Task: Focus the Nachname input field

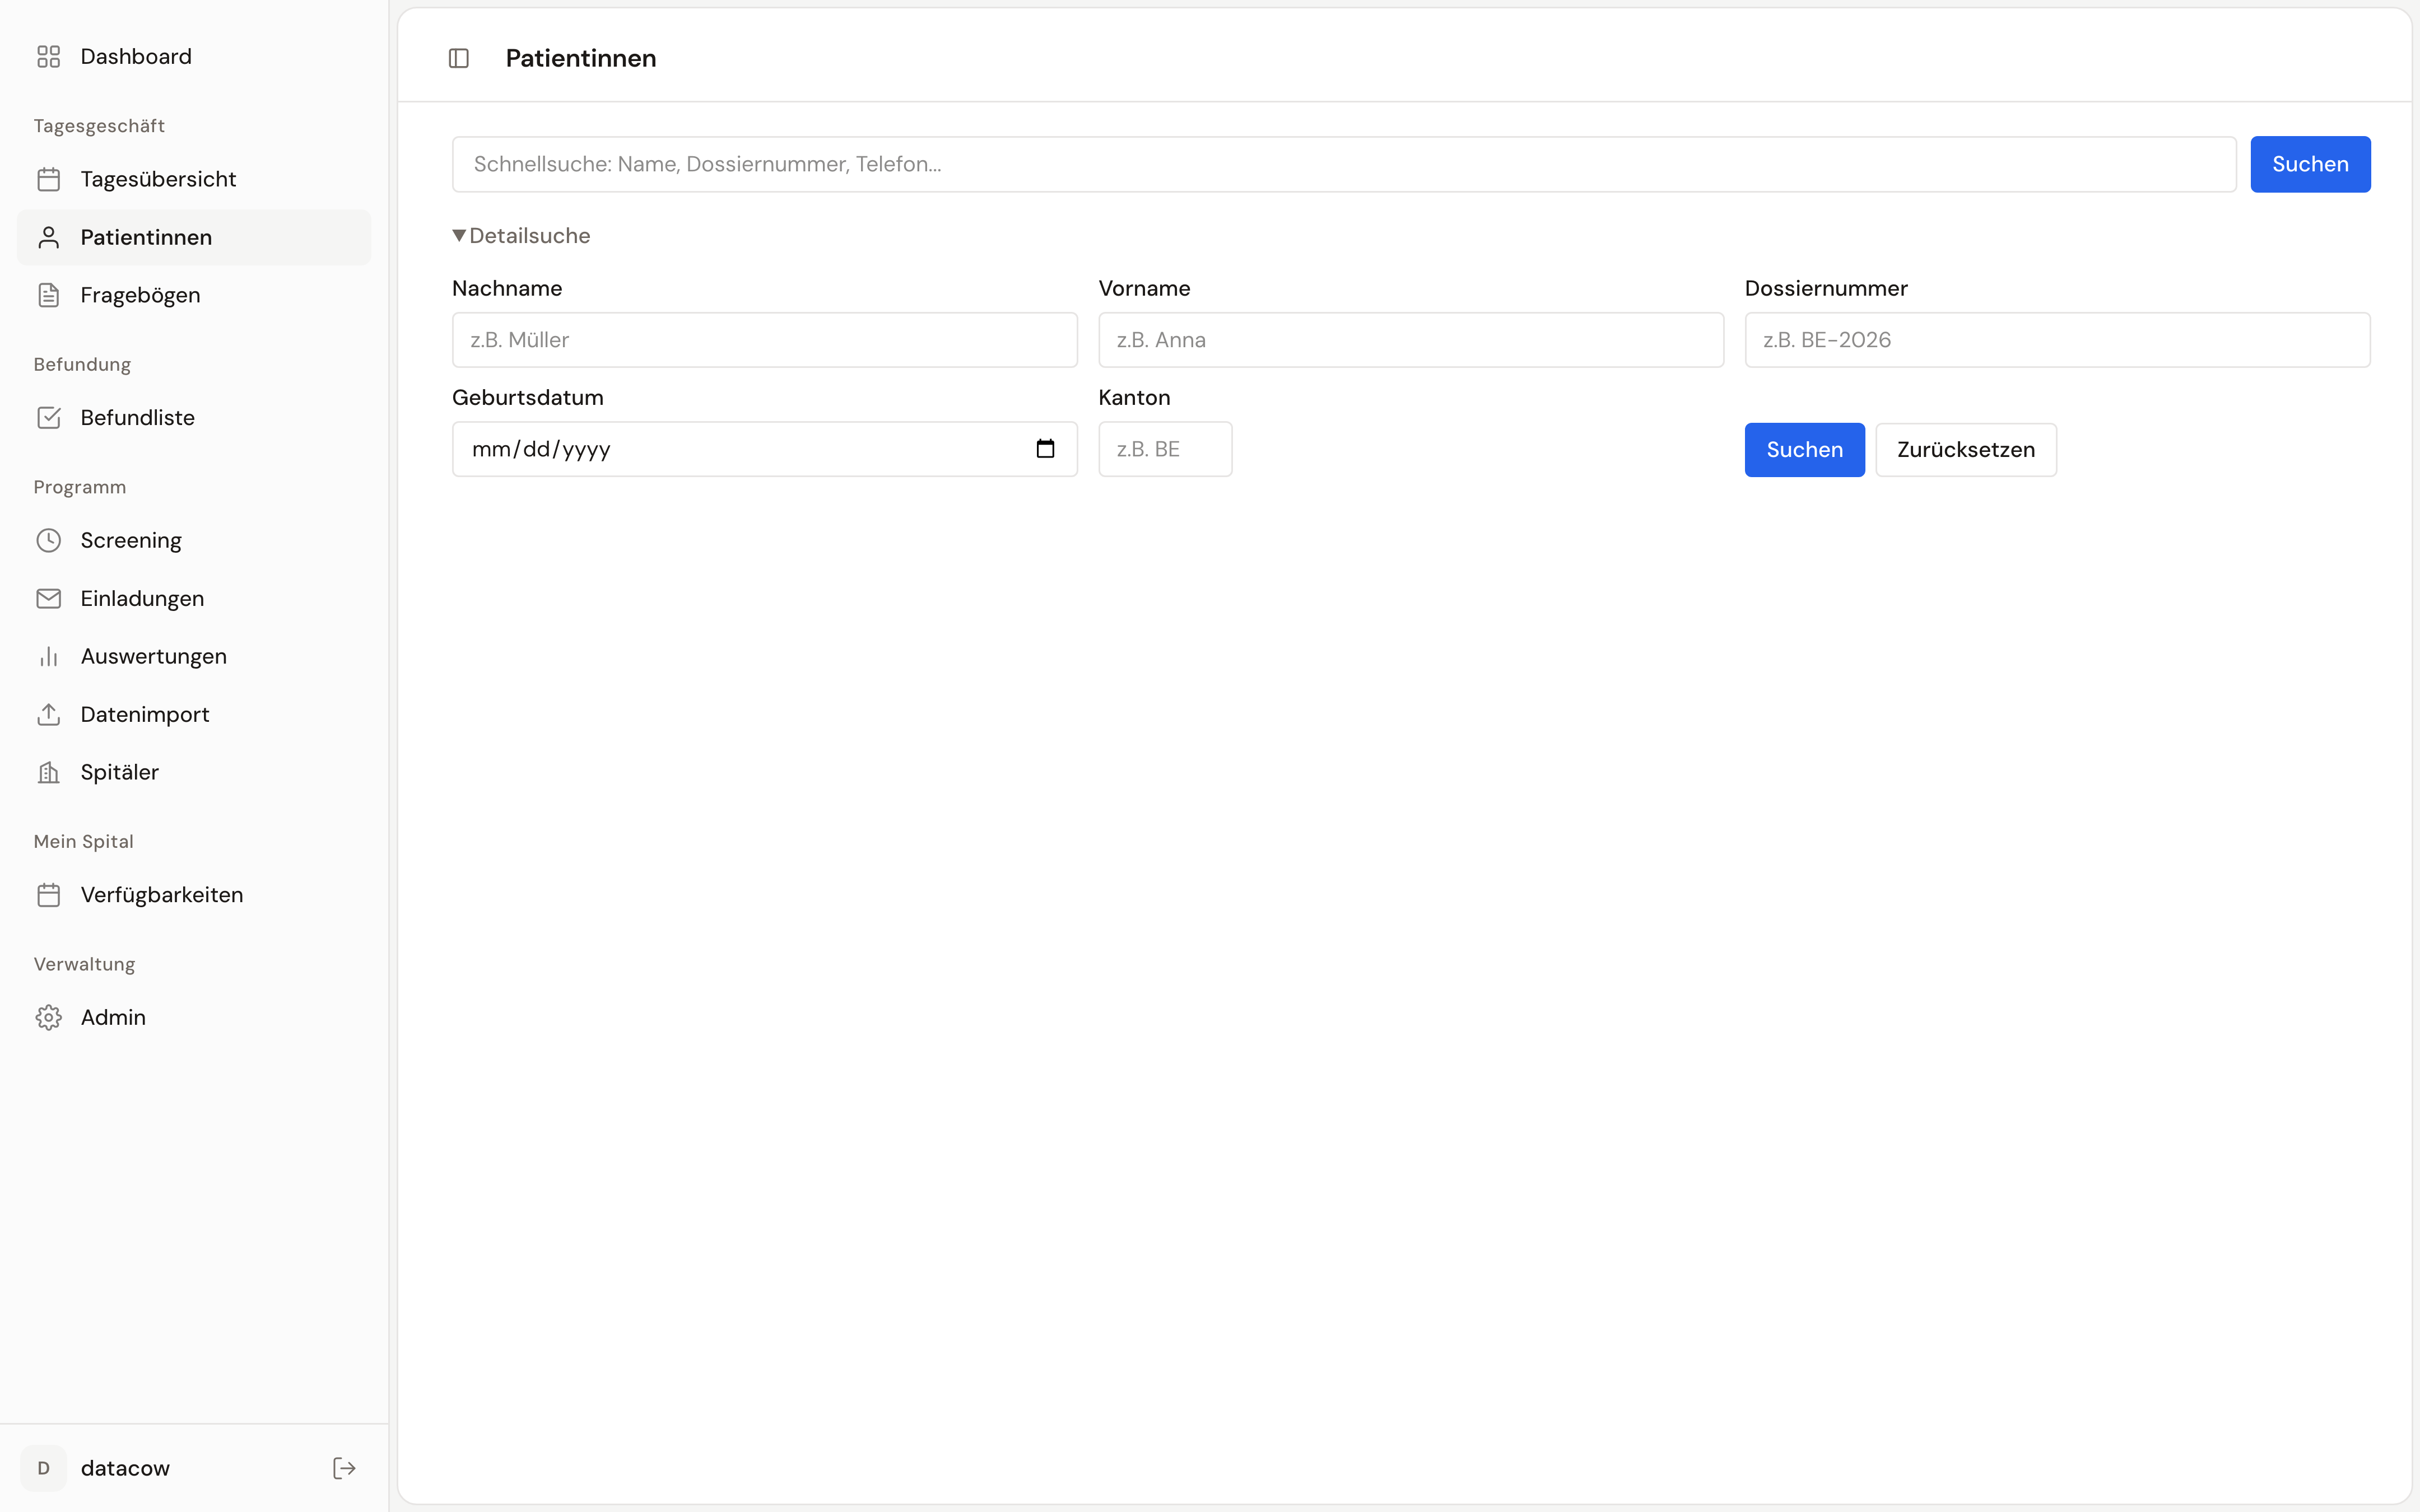Action: 764,340
